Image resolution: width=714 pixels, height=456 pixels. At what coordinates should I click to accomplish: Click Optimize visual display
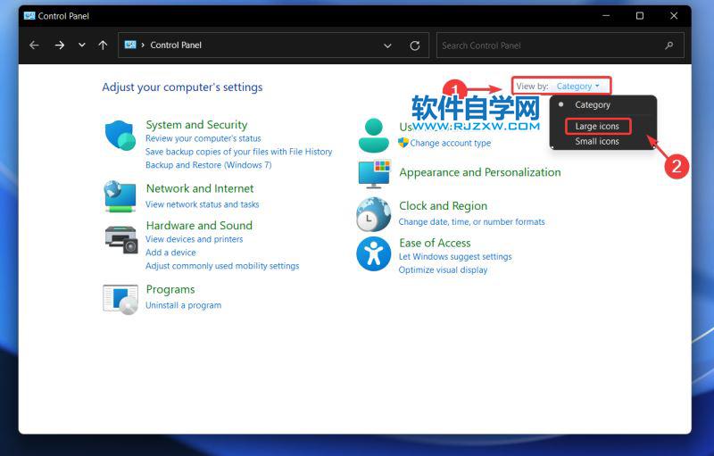pos(443,269)
